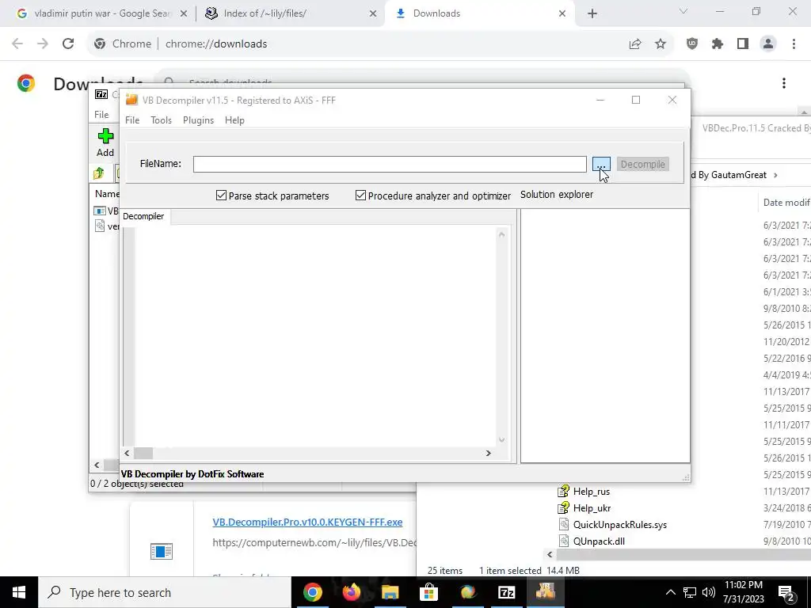The image size is (811, 608).
Task: Show hidden system tray icons
Action: click(x=670, y=592)
